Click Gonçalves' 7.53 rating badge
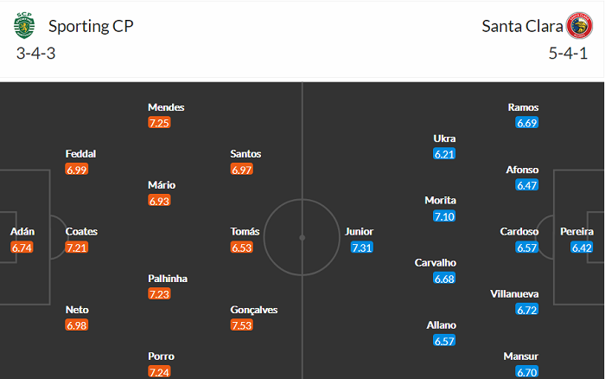This screenshot has width=605, height=379. 243,325
